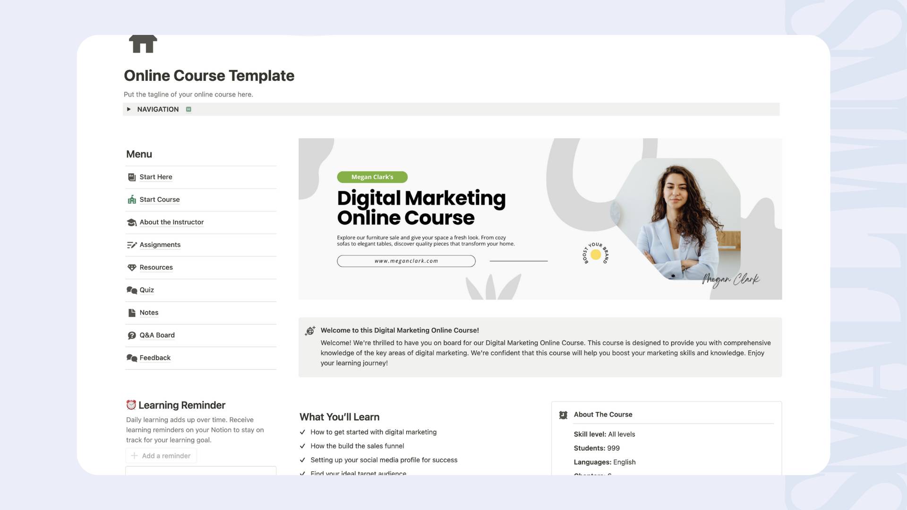
Task: Expand the NAVIGATION toggle triangle
Action: click(x=128, y=109)
